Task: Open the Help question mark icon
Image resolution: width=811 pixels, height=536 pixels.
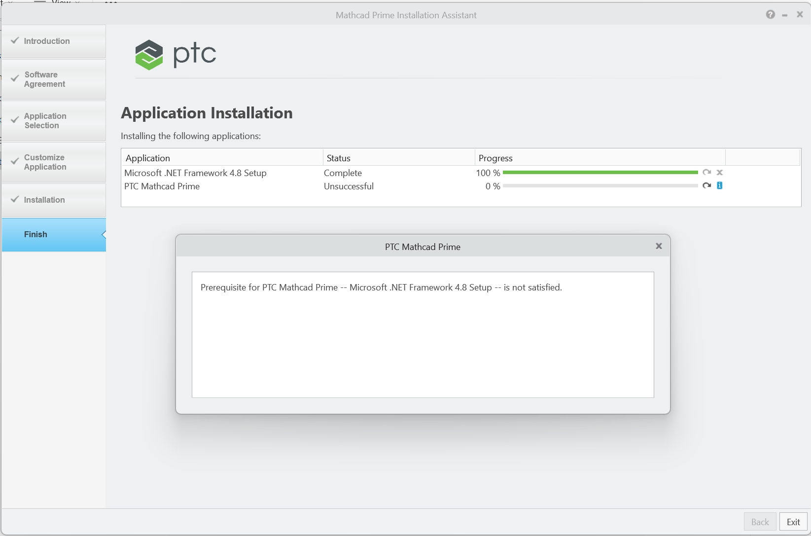Action: [x=770, y=14]
